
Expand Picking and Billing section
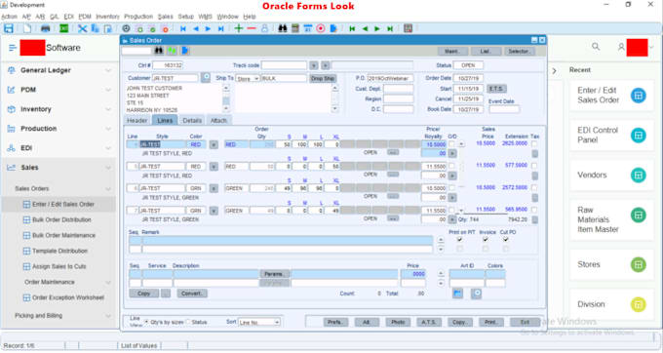point(108,316)
